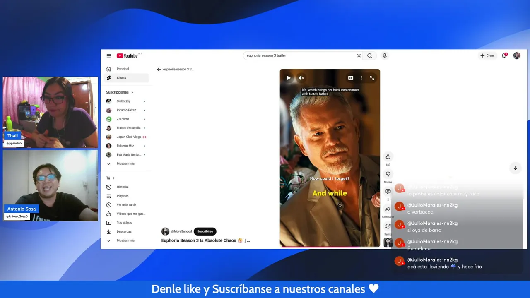The height and width of the screenshot is (298, 530).
Task: Enter fullscreen on the Short
Action: pos(372,78)
